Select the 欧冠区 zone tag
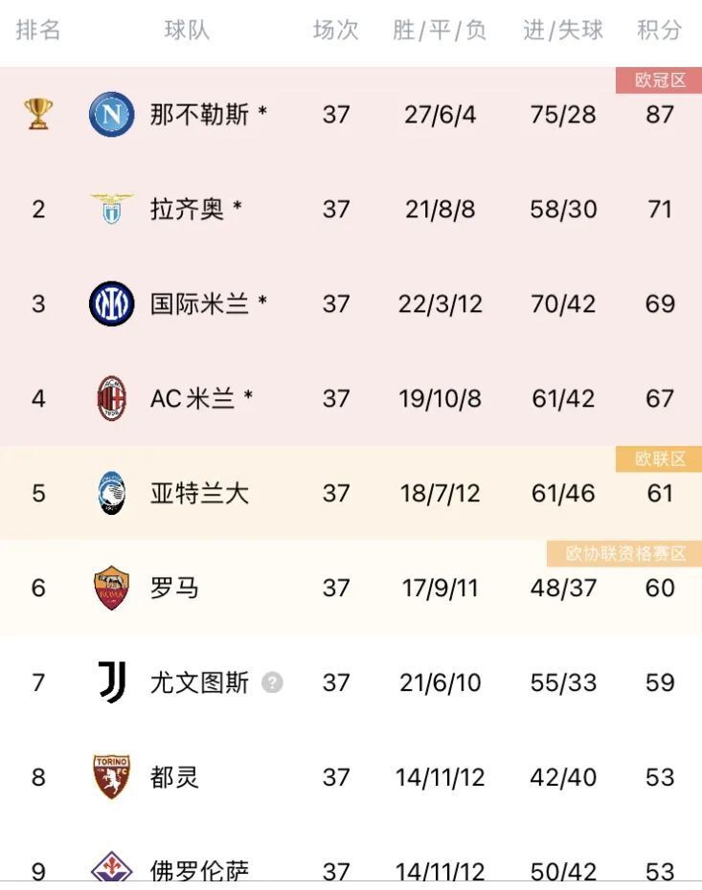The image size is (702, 890). [659, 80]
